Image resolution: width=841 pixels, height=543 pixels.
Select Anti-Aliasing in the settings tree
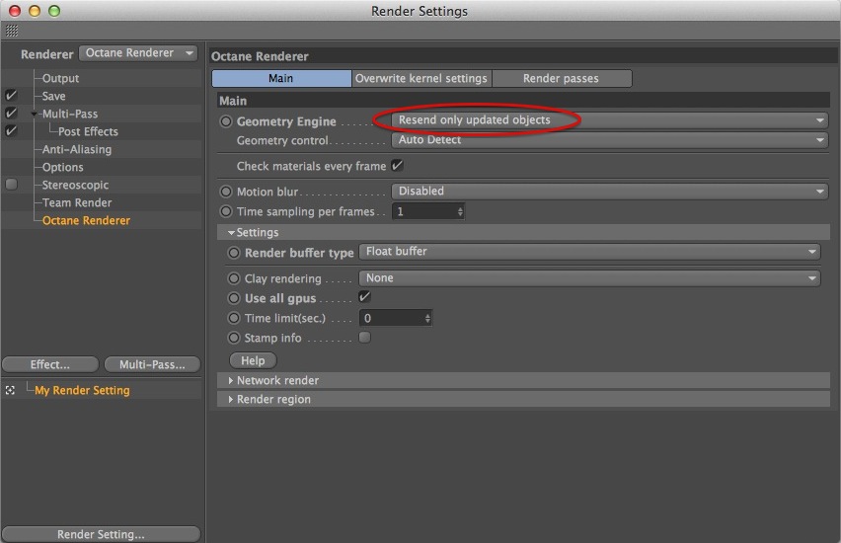point(77,150)
